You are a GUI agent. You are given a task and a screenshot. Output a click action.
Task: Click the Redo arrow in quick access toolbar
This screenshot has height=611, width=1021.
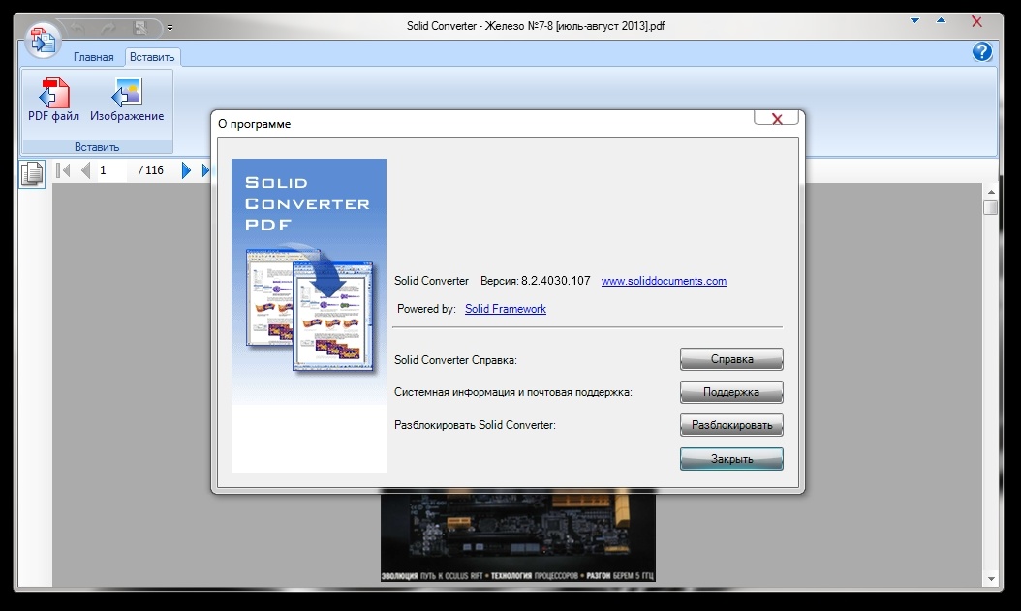pos(108,28)
